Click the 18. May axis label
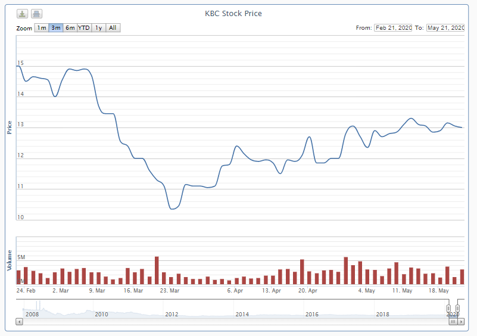Viewport: 477px width, 336px height. (439, 291)
